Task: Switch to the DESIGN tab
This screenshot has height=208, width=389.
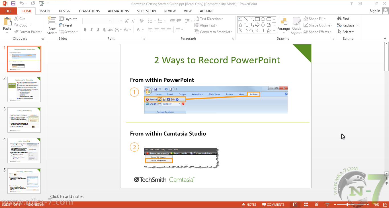Action: (65, 11)
